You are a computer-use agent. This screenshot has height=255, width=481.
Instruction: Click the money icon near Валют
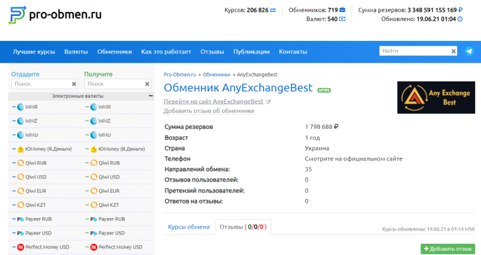[x=342, y=19]
